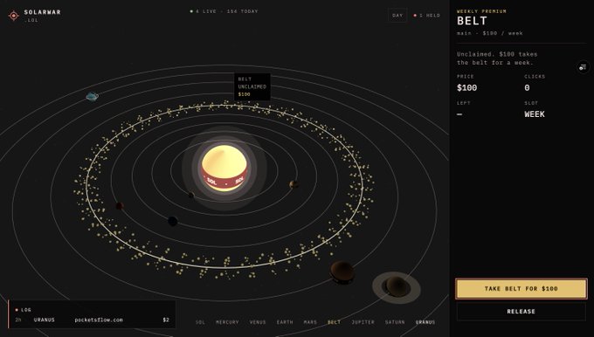Open the URANUS tab in bottom navigation

point(425,322)
